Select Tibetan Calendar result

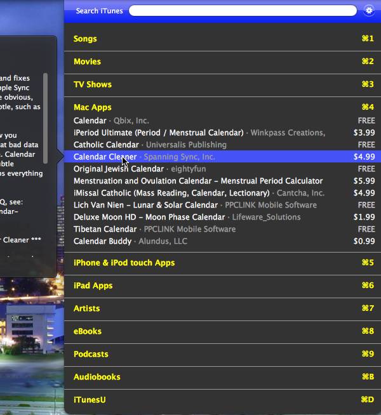coord(222,229)
